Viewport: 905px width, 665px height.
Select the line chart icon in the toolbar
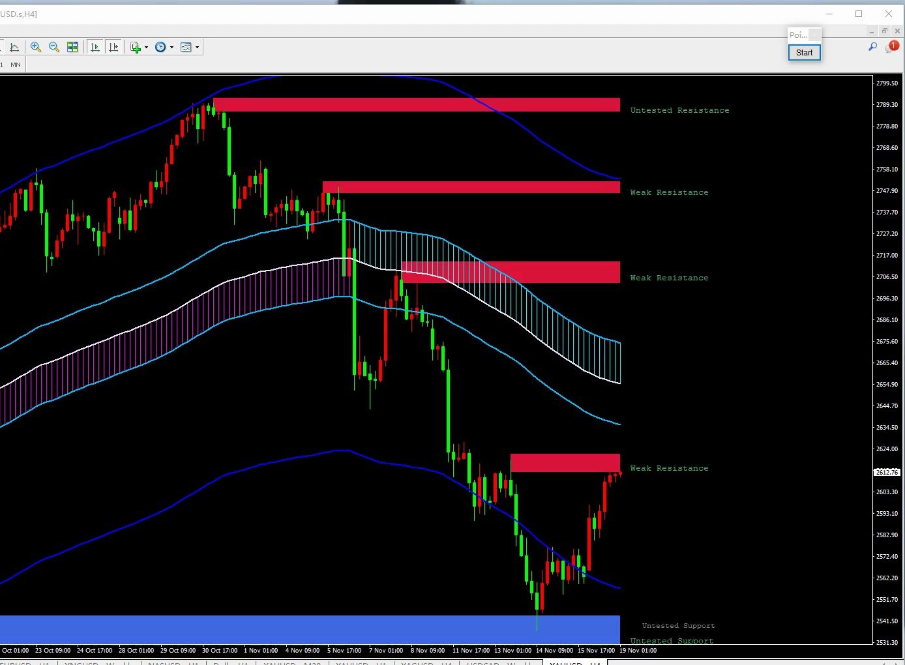click(x=14, y=47)
